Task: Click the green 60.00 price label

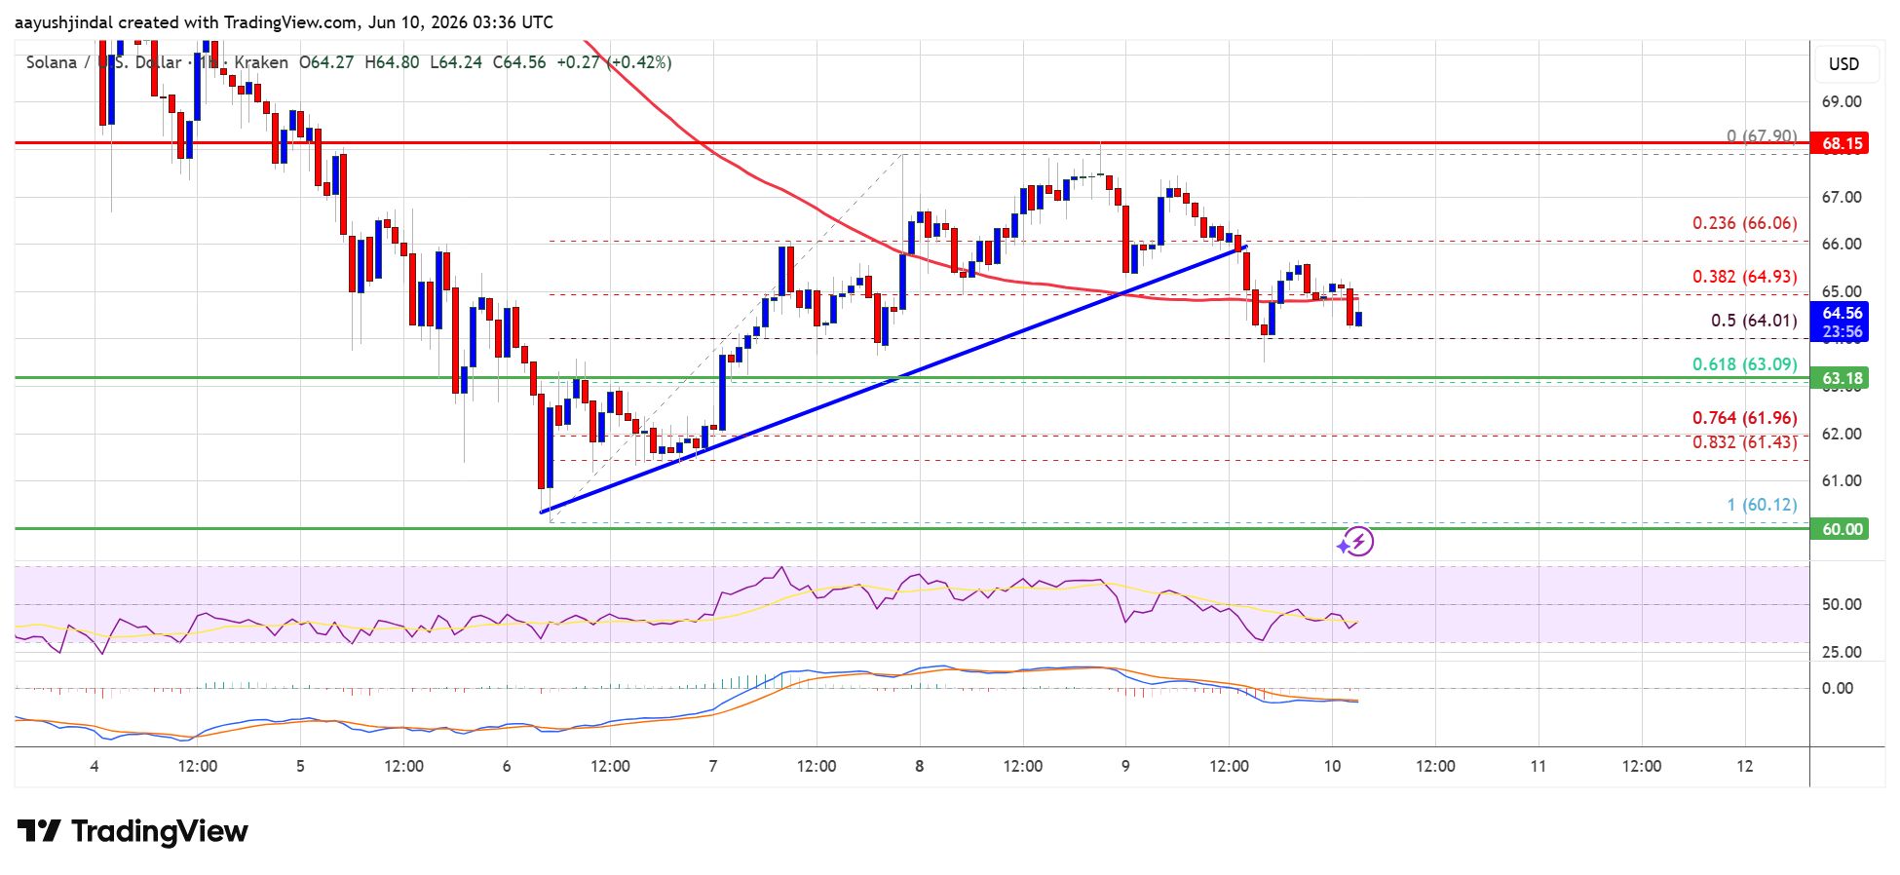Action: point(1840,529)
